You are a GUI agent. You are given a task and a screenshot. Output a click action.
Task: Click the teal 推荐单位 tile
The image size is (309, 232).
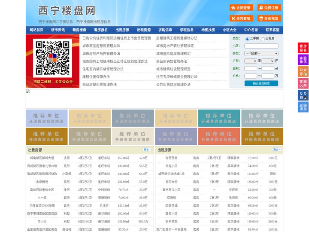tap(219, 118)
